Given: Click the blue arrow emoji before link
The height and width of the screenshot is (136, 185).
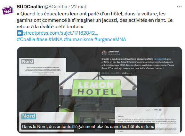Looking at the screenshot, I should (x=20, y=33).
